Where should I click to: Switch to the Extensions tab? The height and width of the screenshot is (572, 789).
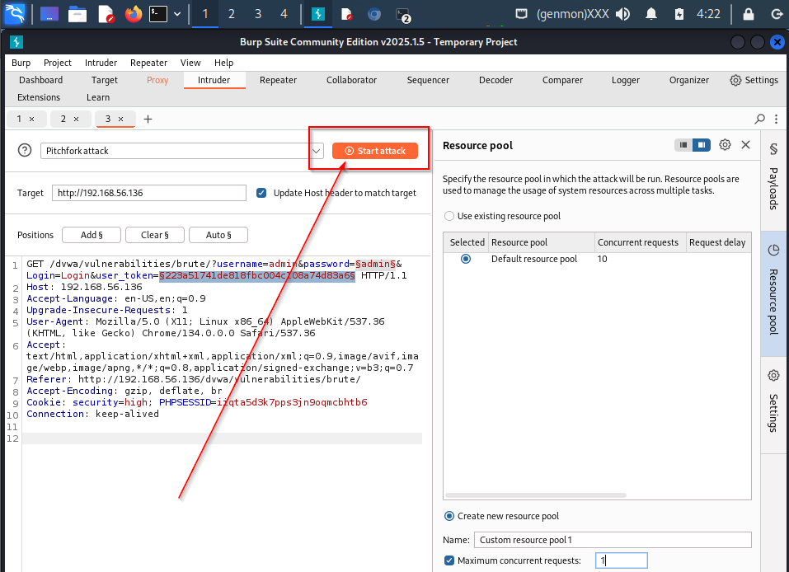39,97
